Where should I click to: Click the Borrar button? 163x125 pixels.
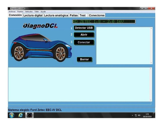[84, 59]
